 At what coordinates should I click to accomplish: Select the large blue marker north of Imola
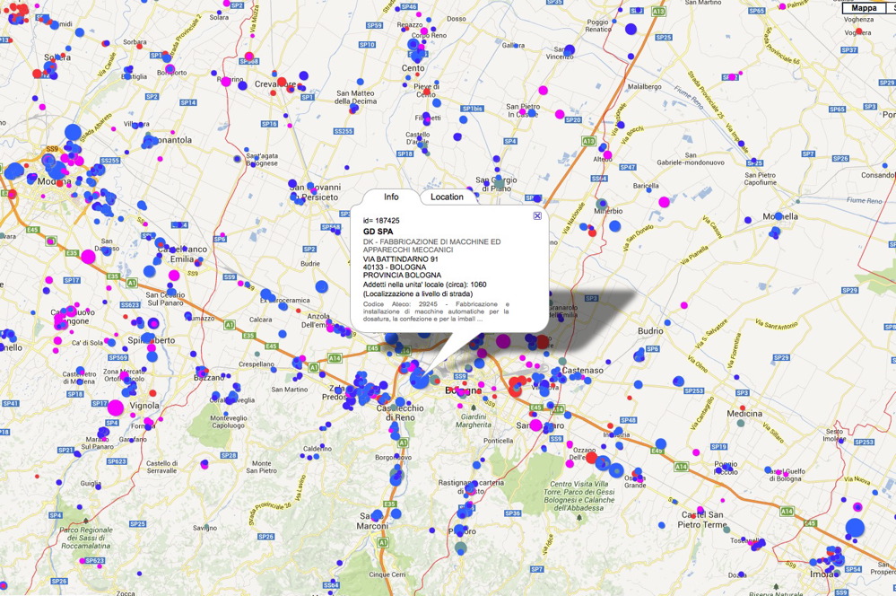(855, 527)
